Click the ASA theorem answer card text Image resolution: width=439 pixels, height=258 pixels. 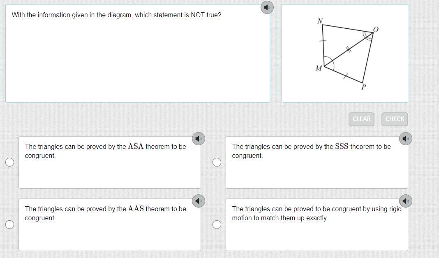pos(105,151)
